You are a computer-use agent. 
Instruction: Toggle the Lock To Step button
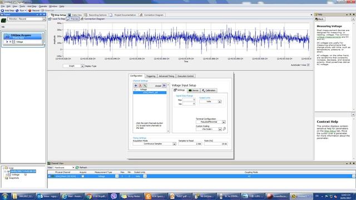click(x=57, y=19)
